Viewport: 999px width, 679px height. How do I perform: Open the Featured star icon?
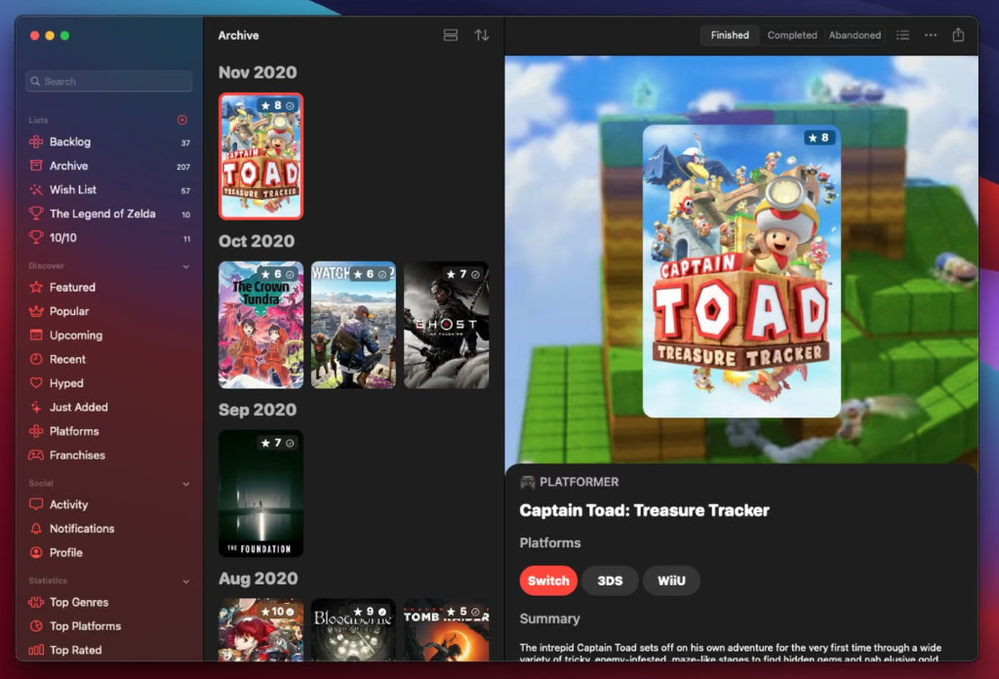pos(36,287)
